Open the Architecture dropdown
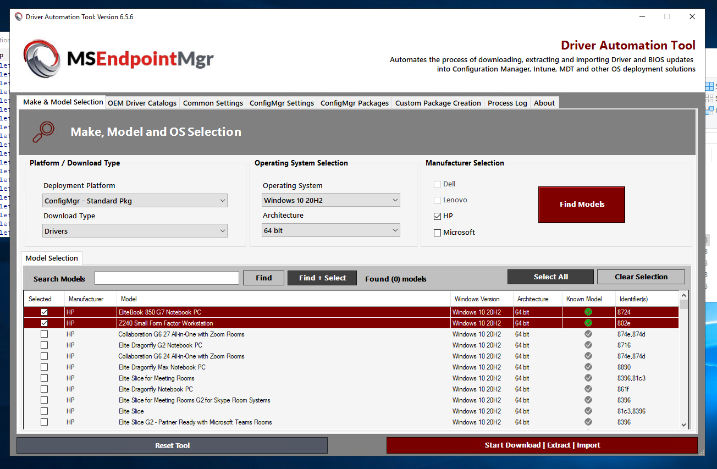Screen dimensions: 717x469 (x=395, y=230)
